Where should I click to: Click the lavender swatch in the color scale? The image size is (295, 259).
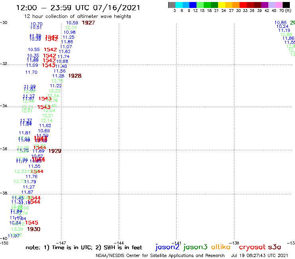(271, 5)
